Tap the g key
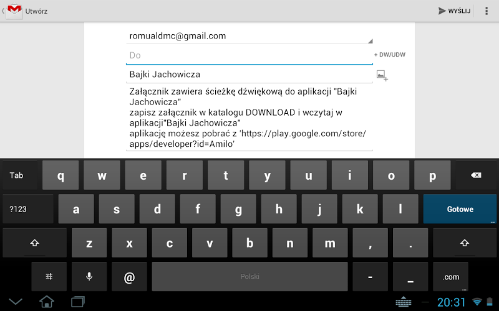Image resolution: width=499 pixels, height=311 pixels. click(238, 209)
